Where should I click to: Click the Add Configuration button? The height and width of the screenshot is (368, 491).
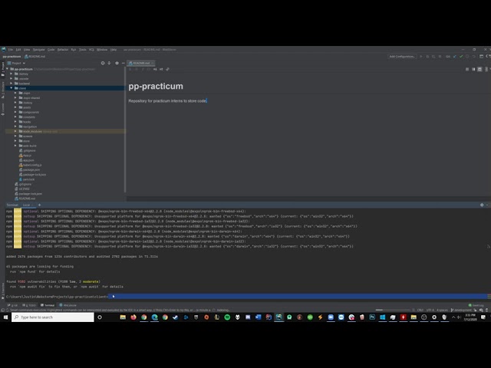402,56
